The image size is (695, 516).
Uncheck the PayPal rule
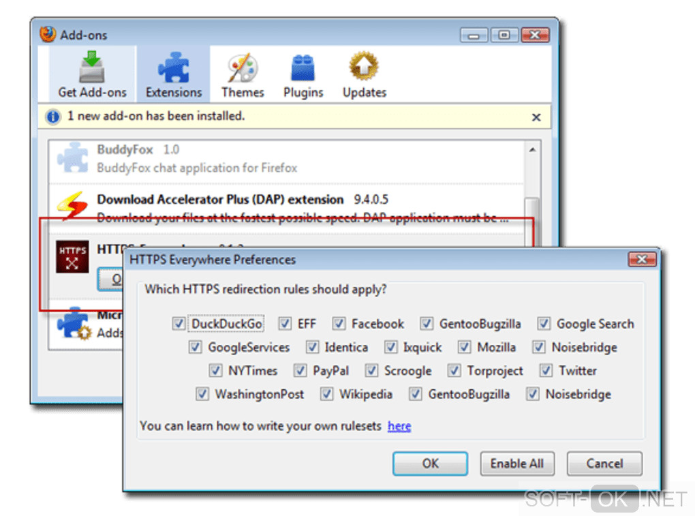coord(300,371)
